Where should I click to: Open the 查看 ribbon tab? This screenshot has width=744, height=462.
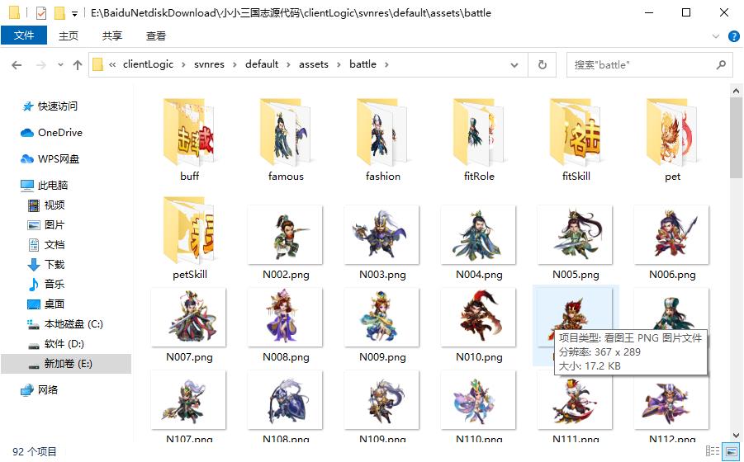[x=155, y=35]
